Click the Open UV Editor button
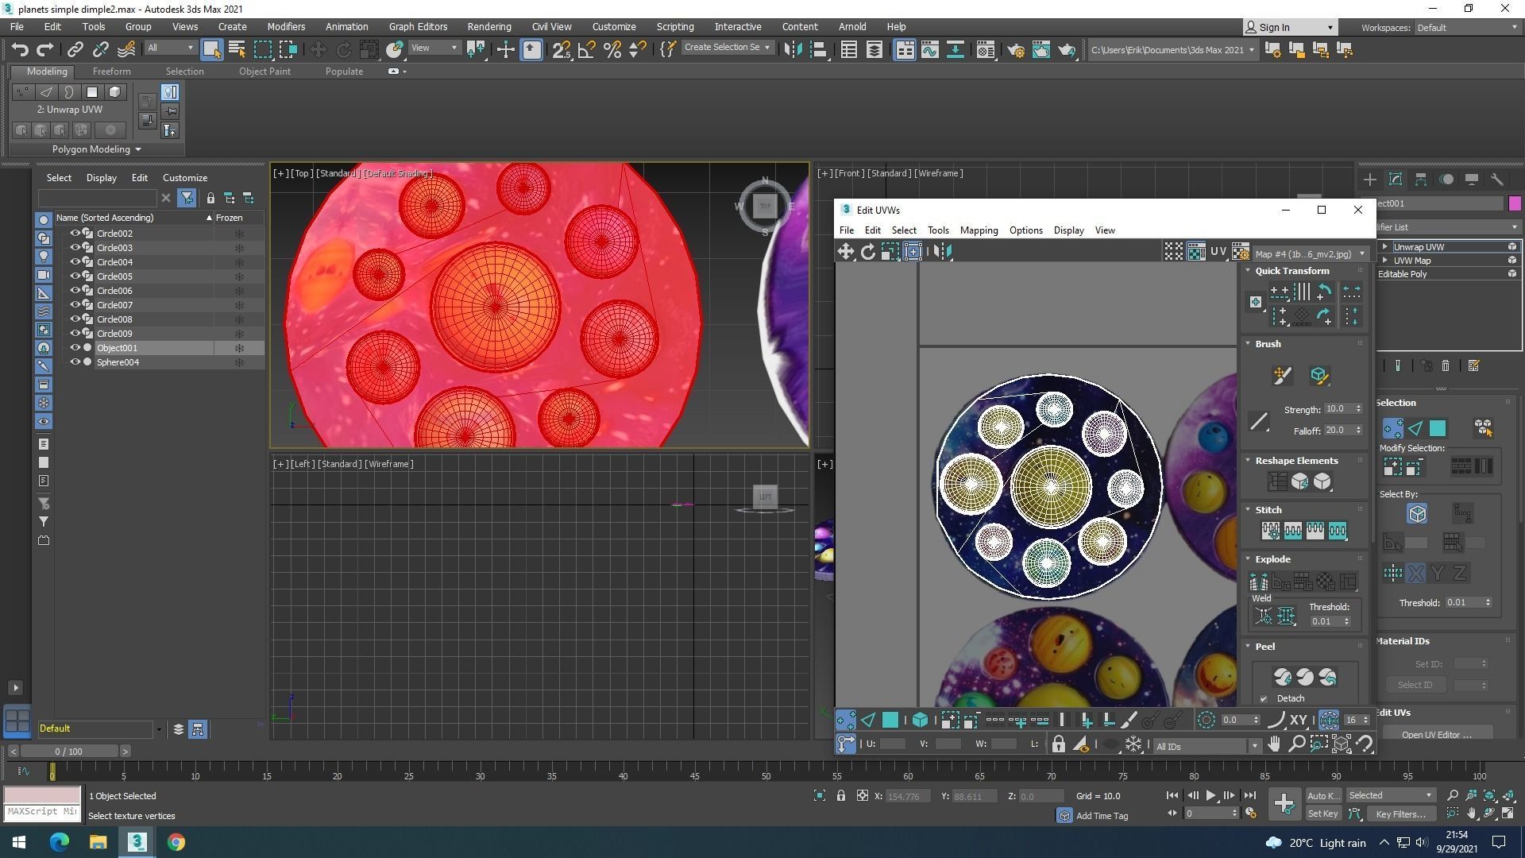Image resolution: width=1525 pixels, height=858 pixels. 1436,734
